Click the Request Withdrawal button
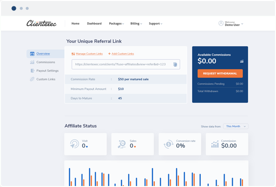The height and width of the screenshot is (187, 276). click(220, 74)
